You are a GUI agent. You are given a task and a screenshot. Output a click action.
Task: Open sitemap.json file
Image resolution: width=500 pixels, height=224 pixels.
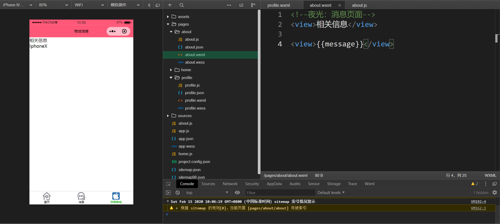[x=189, y=170]
